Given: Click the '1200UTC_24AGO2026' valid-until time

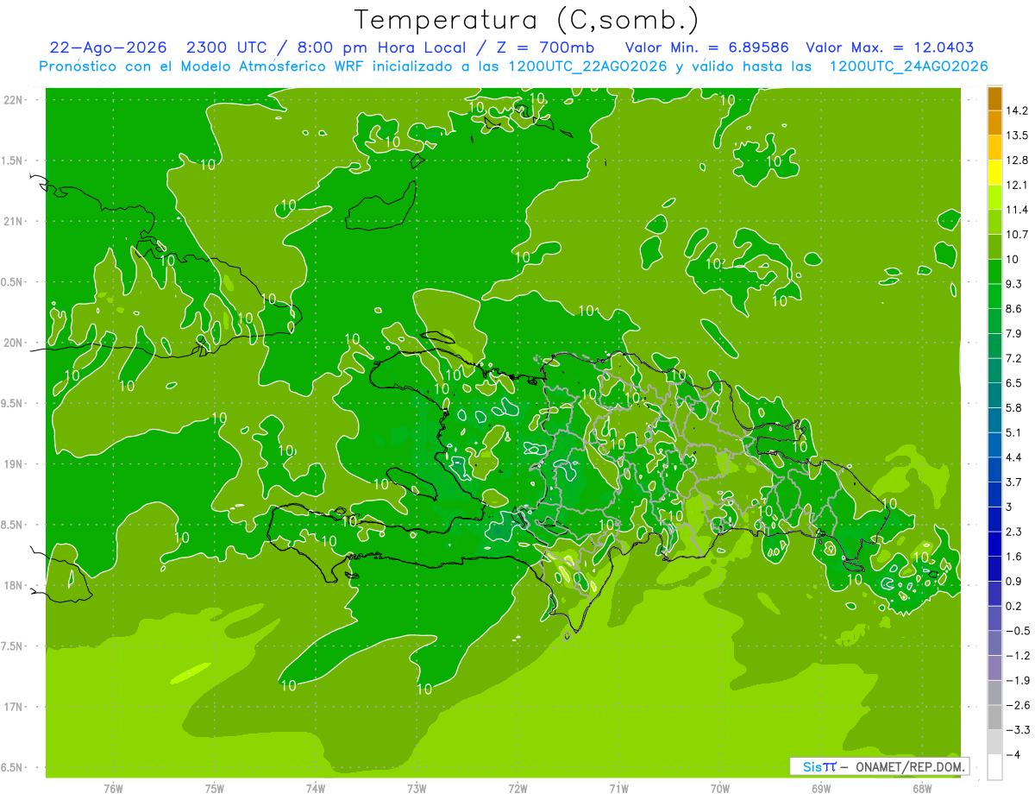Looking at the screenshot, I should (x=908, y=66).
